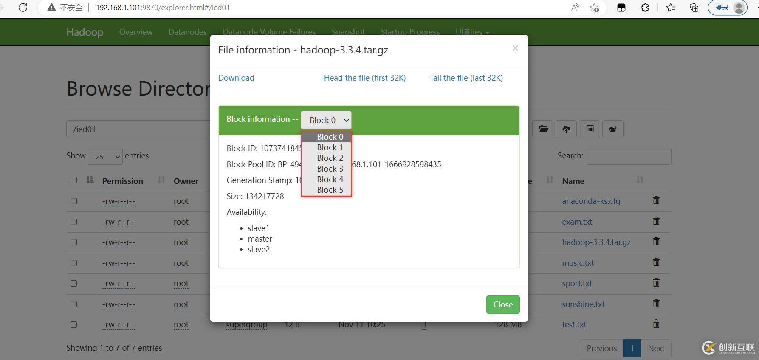Viewport: 759px width, 360px height.
Task: Open Startup Progress in the navbar
Action: tap(410, 32)
